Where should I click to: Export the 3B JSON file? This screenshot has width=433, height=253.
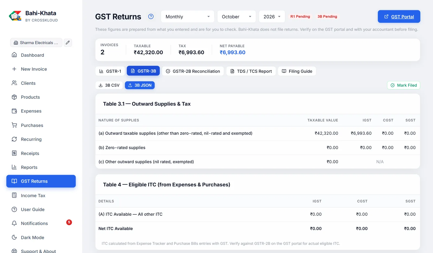pyautogui.click(x=140, y=85)
